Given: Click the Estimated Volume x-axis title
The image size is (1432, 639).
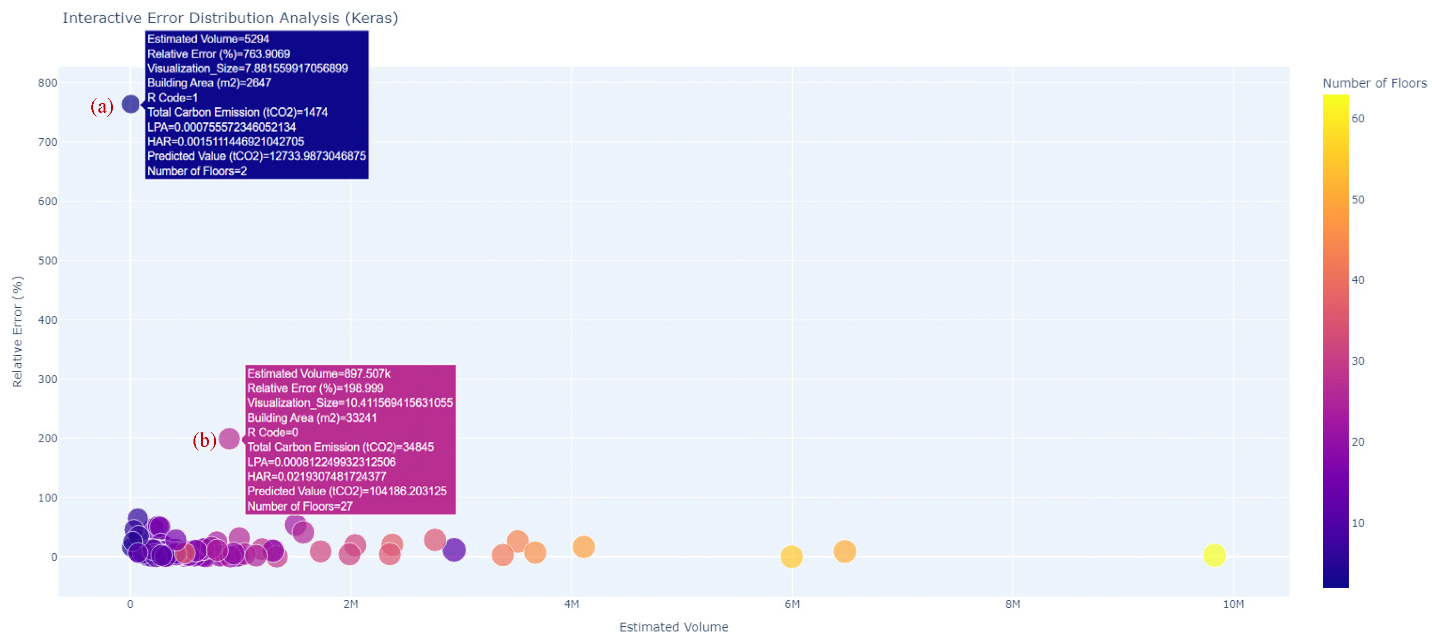Looking at the screenshot, I should point(673,627).
